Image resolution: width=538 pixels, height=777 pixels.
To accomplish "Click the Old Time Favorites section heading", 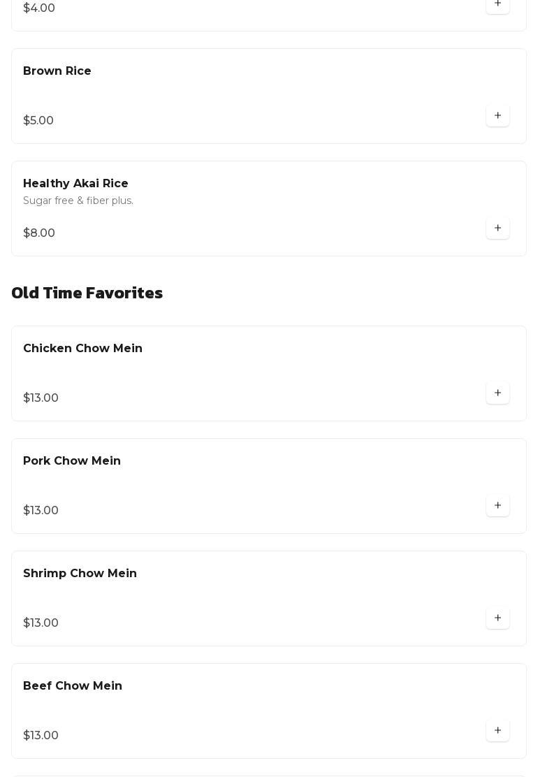I will pyautogui.click(x=87, y=293).
